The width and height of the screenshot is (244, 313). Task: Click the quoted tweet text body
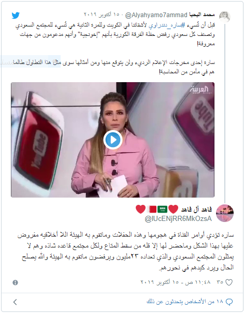point(116,48)
